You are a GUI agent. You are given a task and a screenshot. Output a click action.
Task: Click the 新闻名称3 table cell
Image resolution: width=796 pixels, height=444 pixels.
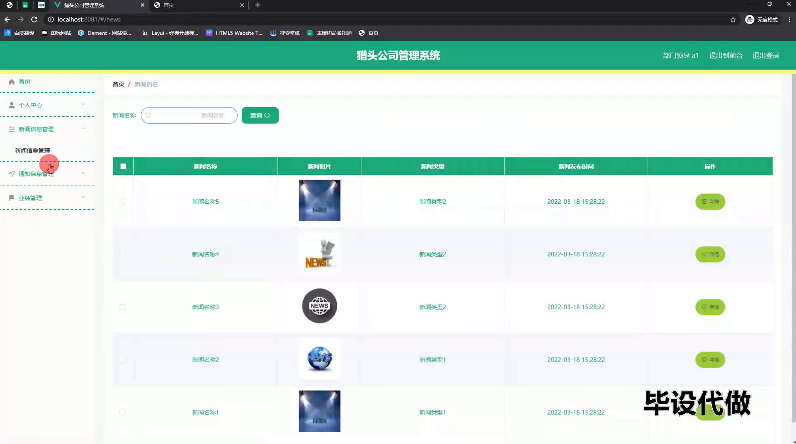205,307
